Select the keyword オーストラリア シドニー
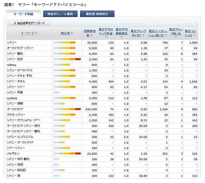This screenshot has height=183, width=205. [20, 48]
